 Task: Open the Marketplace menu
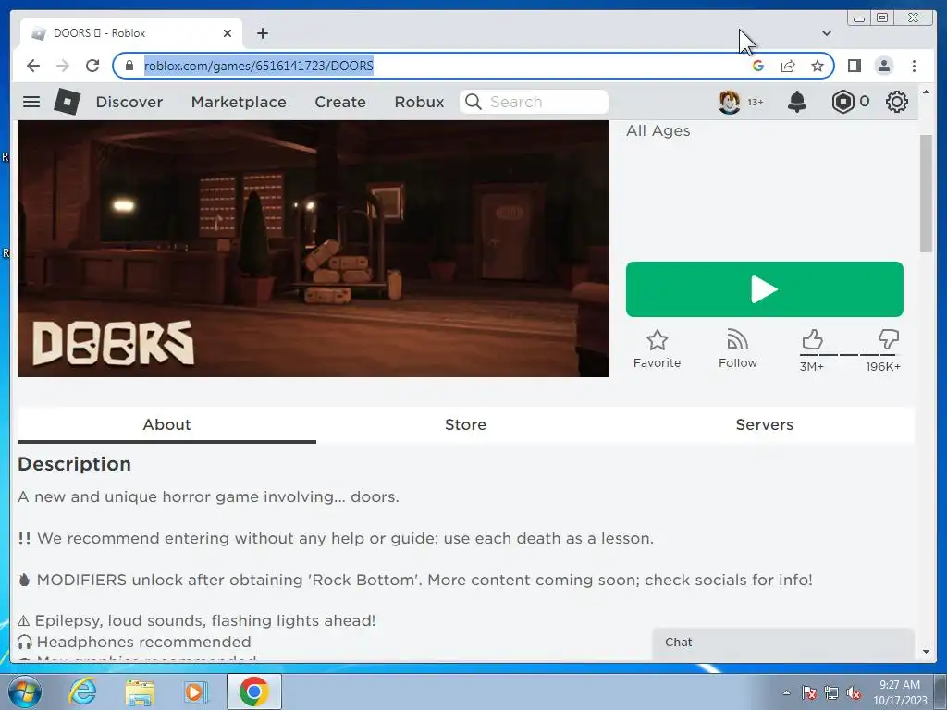point(239,102)
